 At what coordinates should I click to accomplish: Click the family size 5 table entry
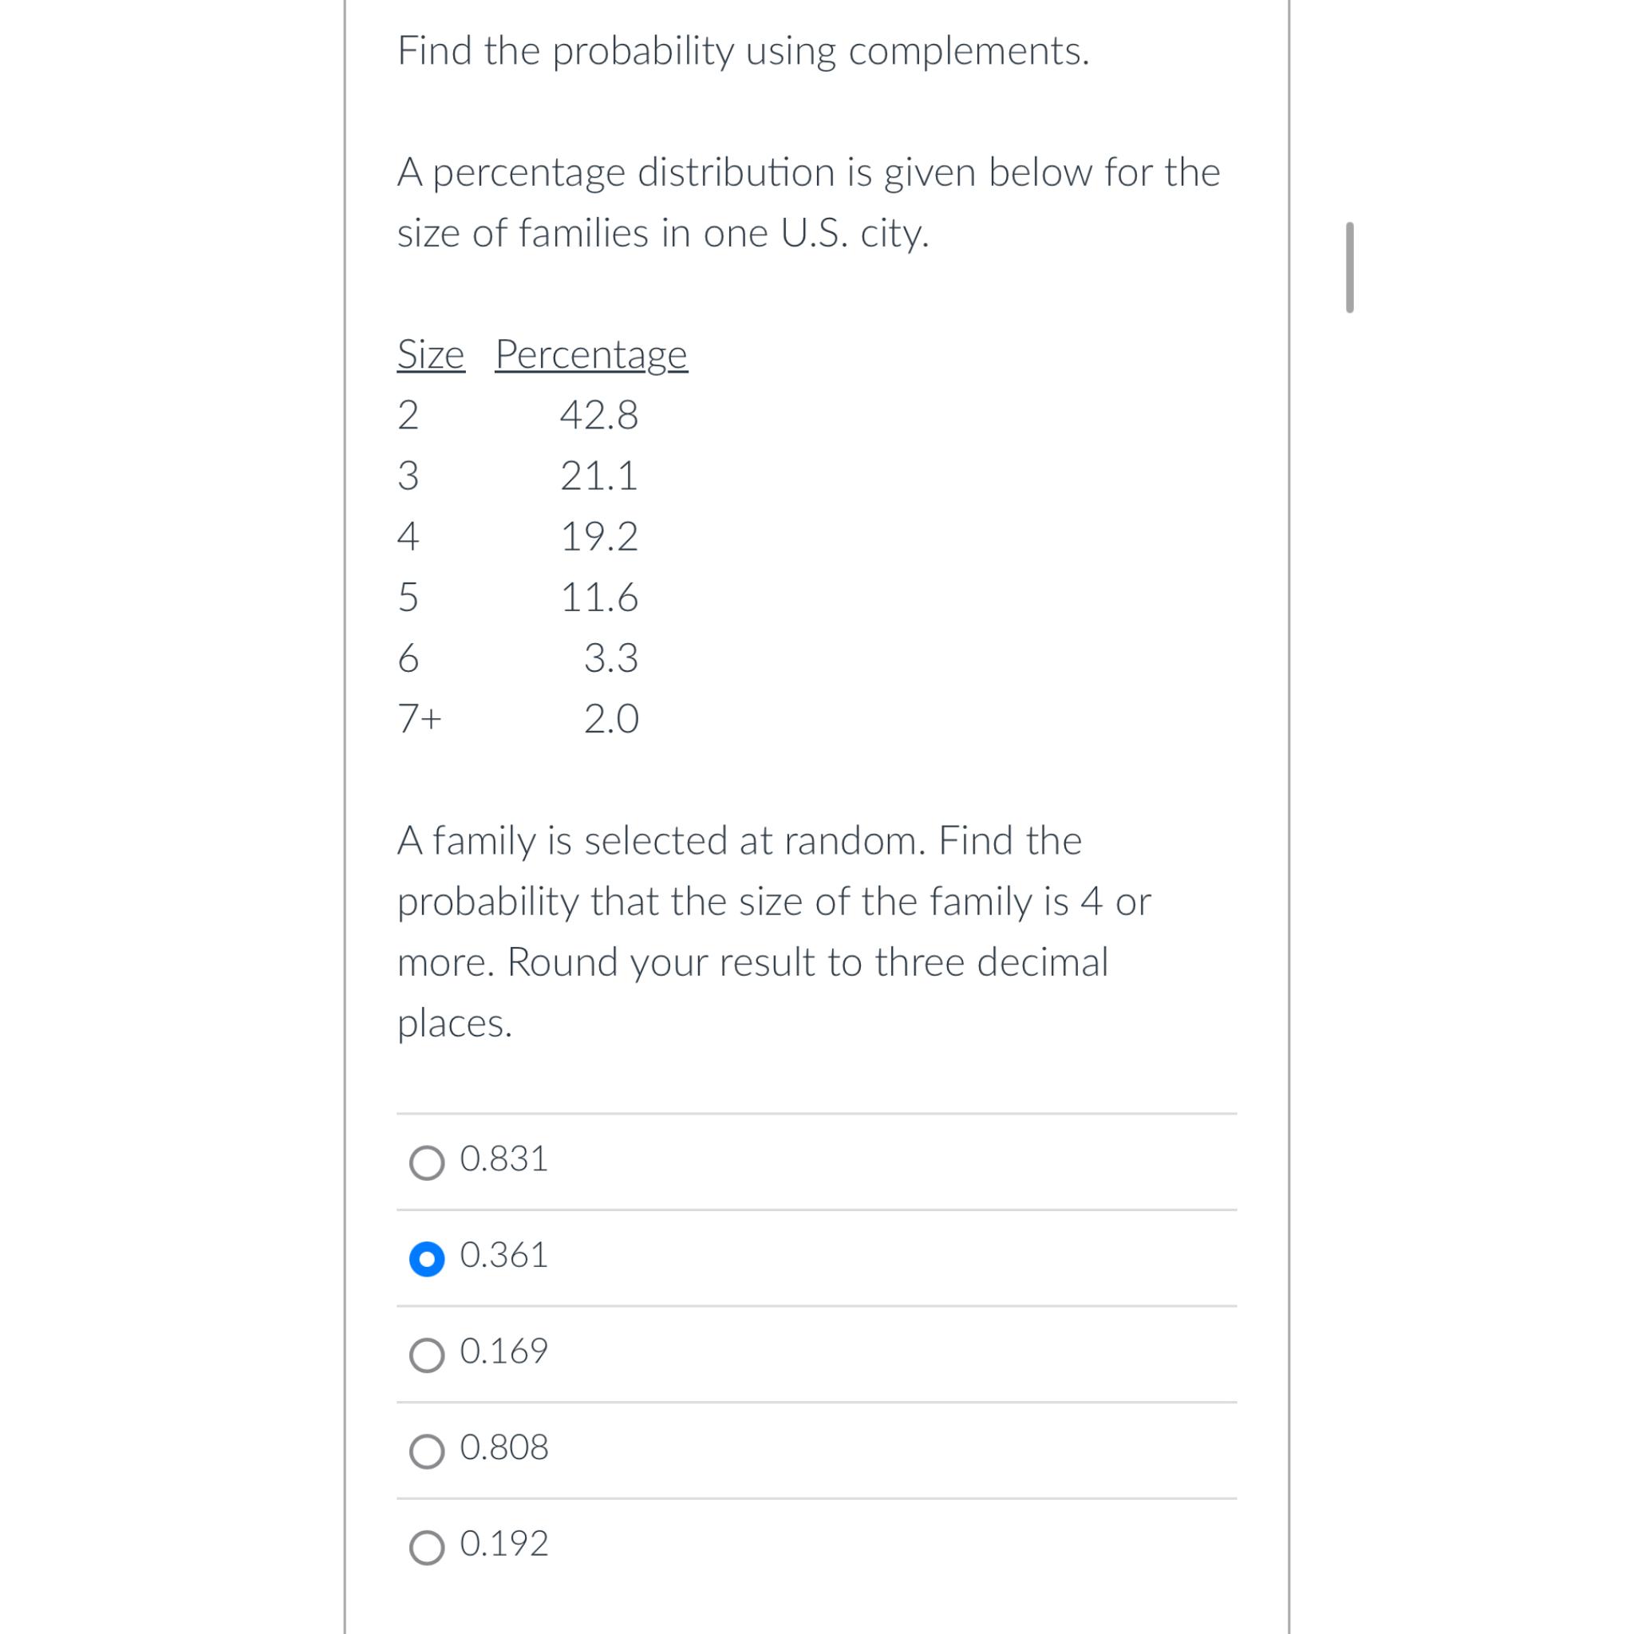410,596
